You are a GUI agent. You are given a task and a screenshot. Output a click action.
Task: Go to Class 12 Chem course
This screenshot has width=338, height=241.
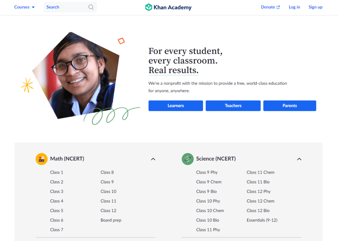pyautogui.click(x=260, y=201)
